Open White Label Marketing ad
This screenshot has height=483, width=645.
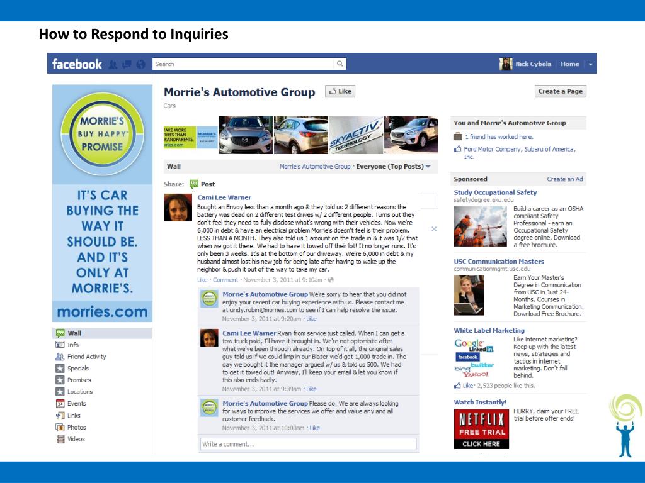click(x=489, y=330)
